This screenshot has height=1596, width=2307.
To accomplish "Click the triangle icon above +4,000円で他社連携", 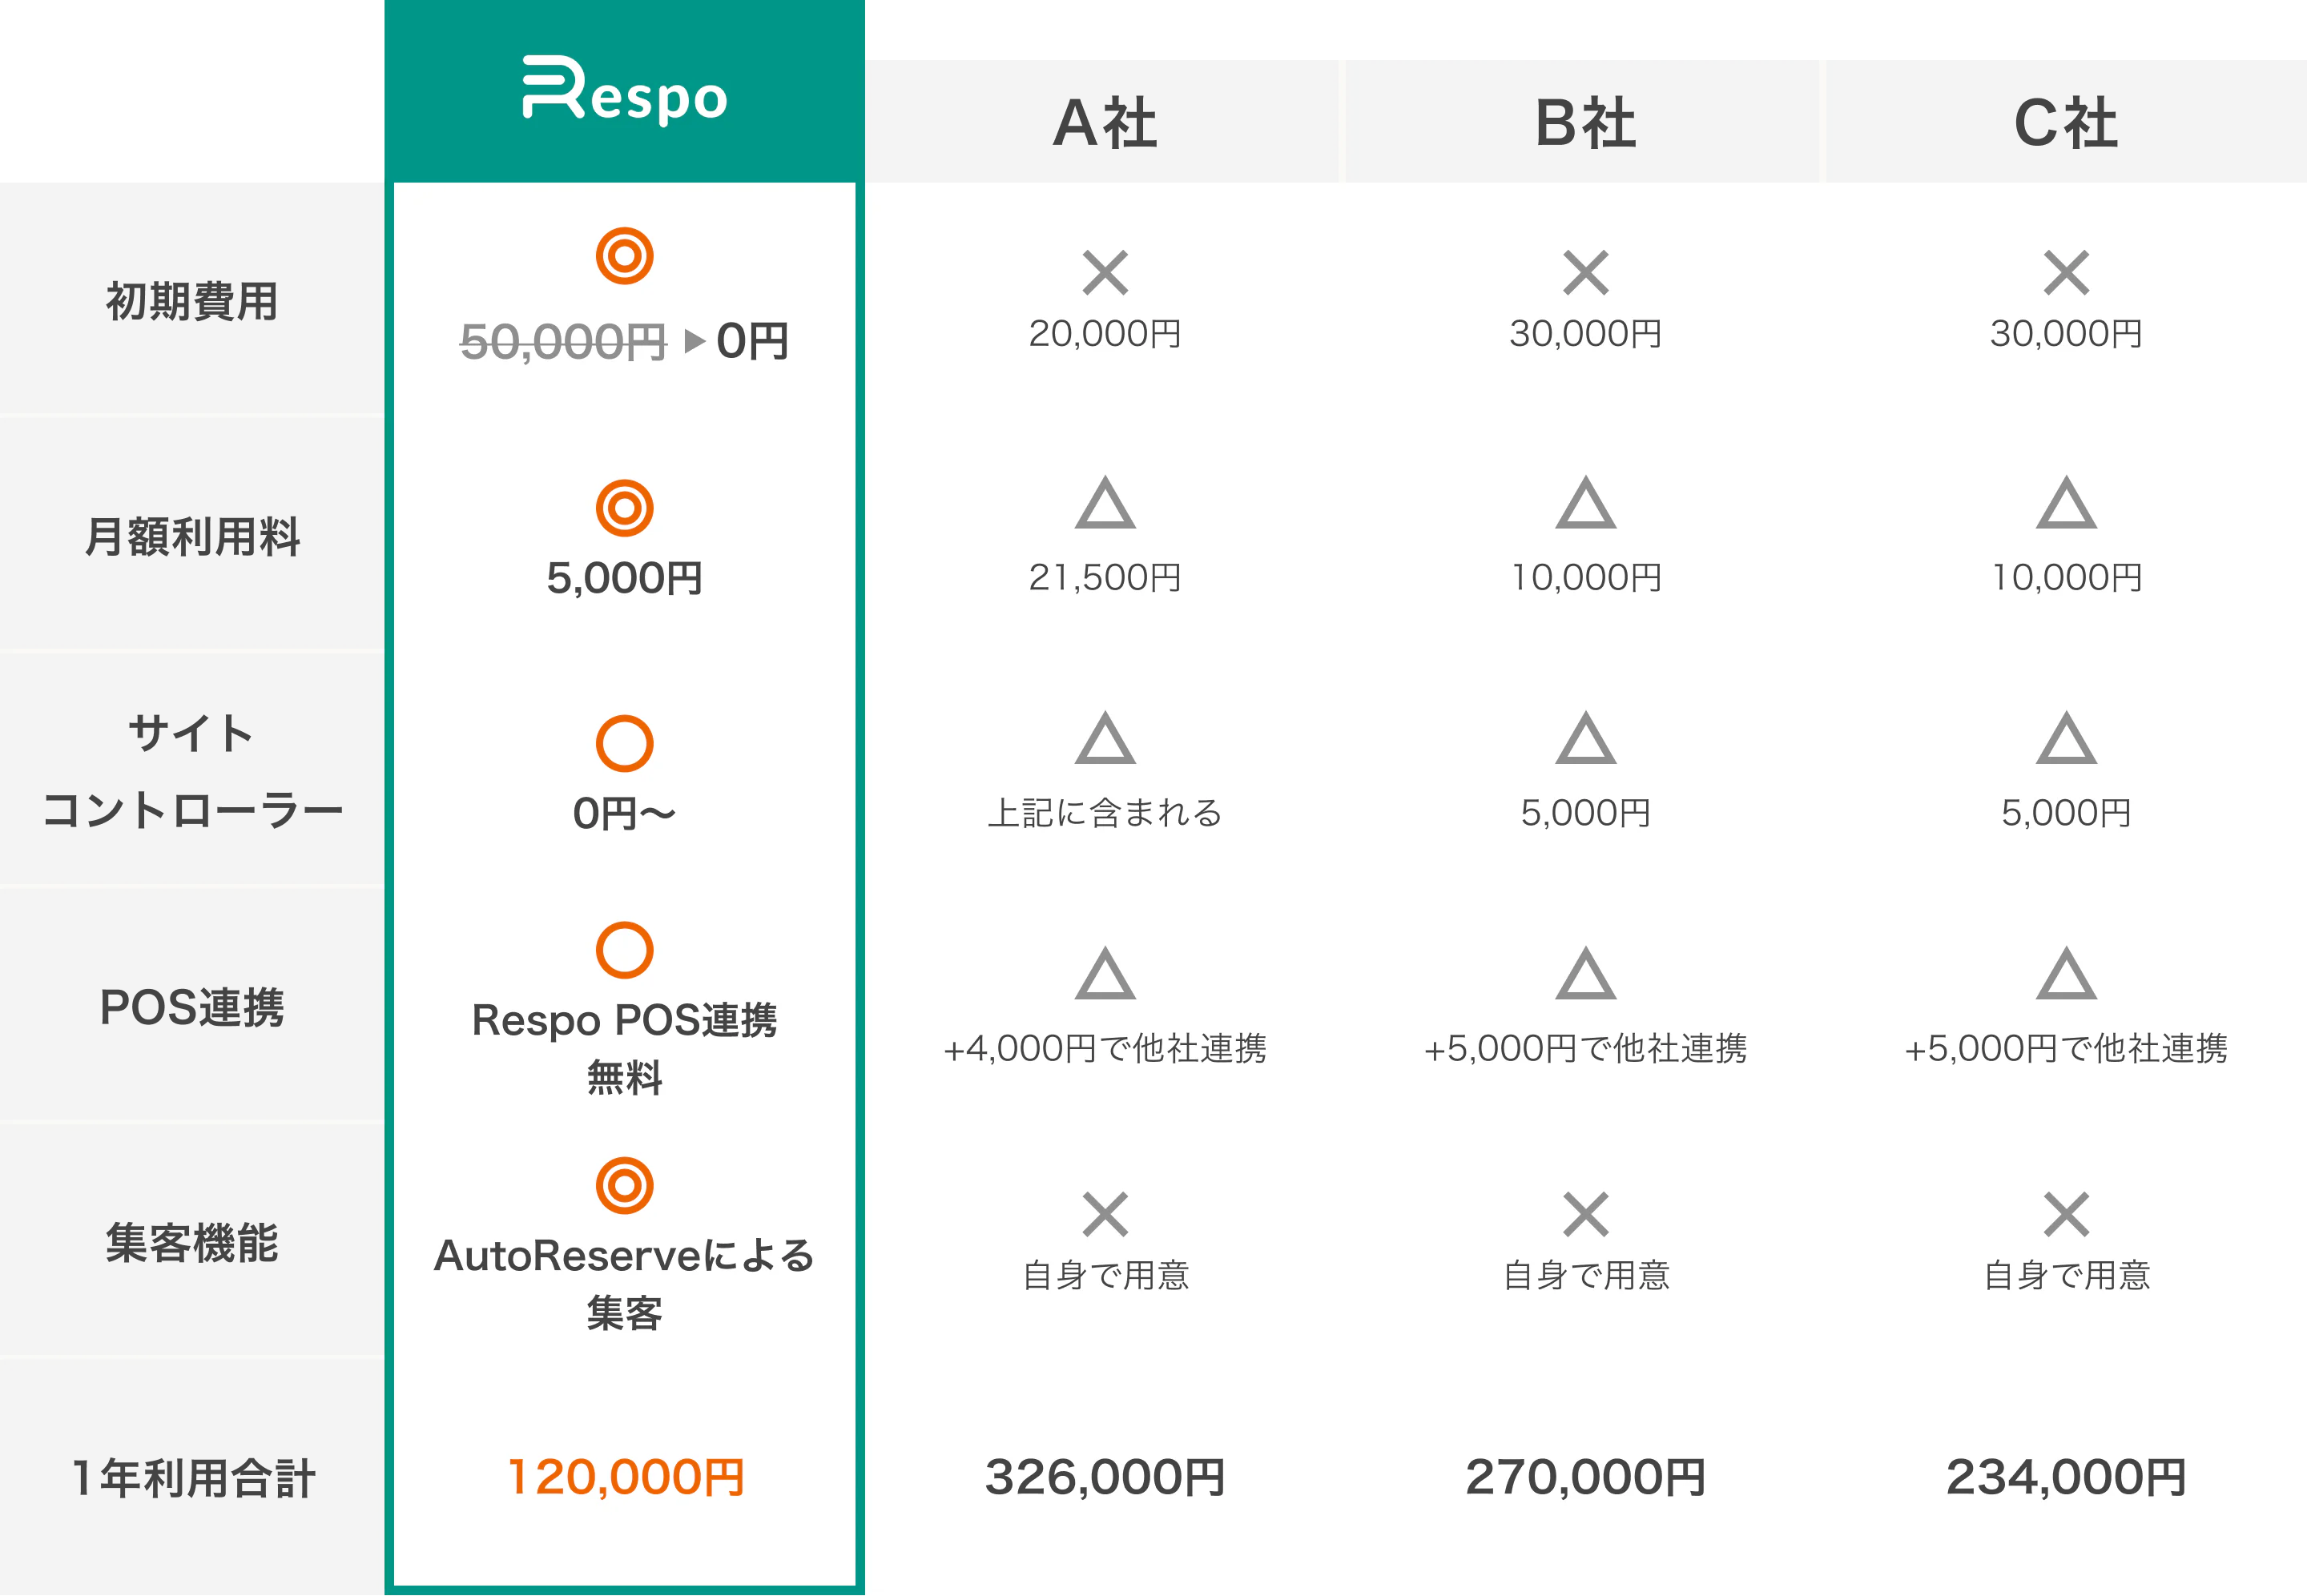I will [1105, 974].
